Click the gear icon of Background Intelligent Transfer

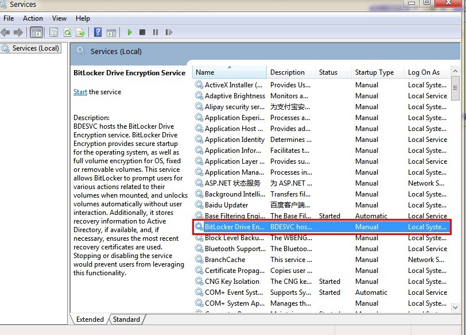199,194
